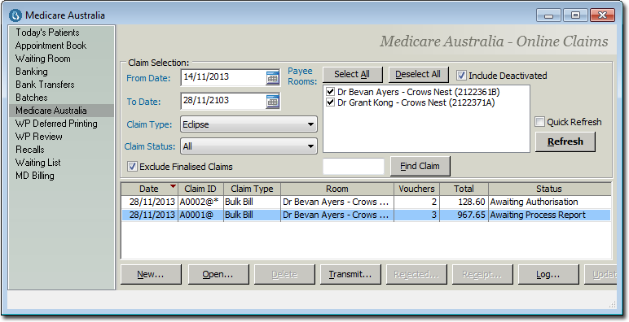Image resolution: width=629 pixels, height=322 pixels.
Task: Open the To Date calendar picker
Action: (273, 102)
